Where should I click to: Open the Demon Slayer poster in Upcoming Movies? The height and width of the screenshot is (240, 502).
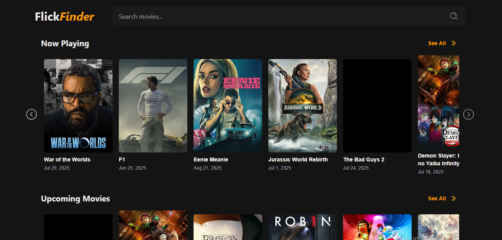[x=153, y=225]
